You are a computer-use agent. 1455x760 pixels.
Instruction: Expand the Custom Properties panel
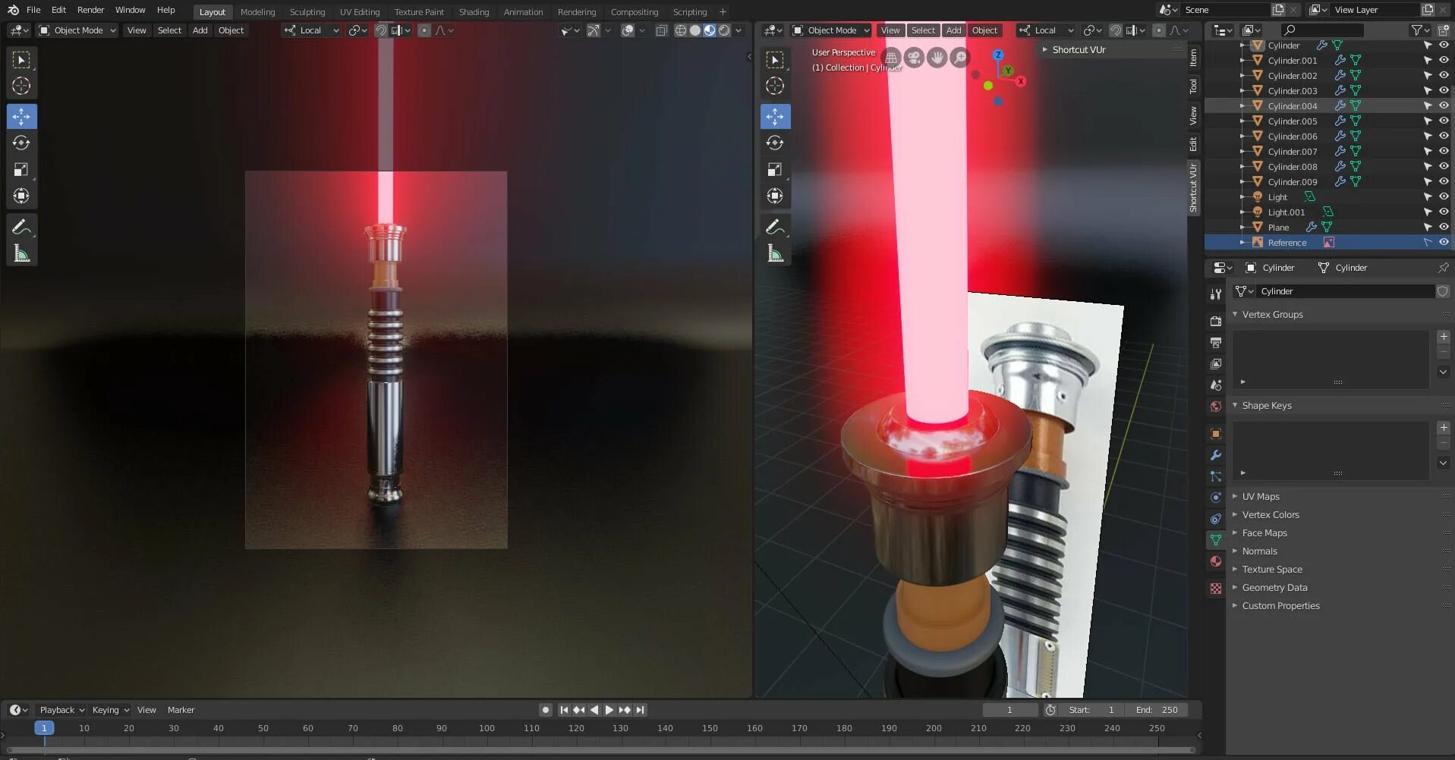click(x=1280, y=606)
